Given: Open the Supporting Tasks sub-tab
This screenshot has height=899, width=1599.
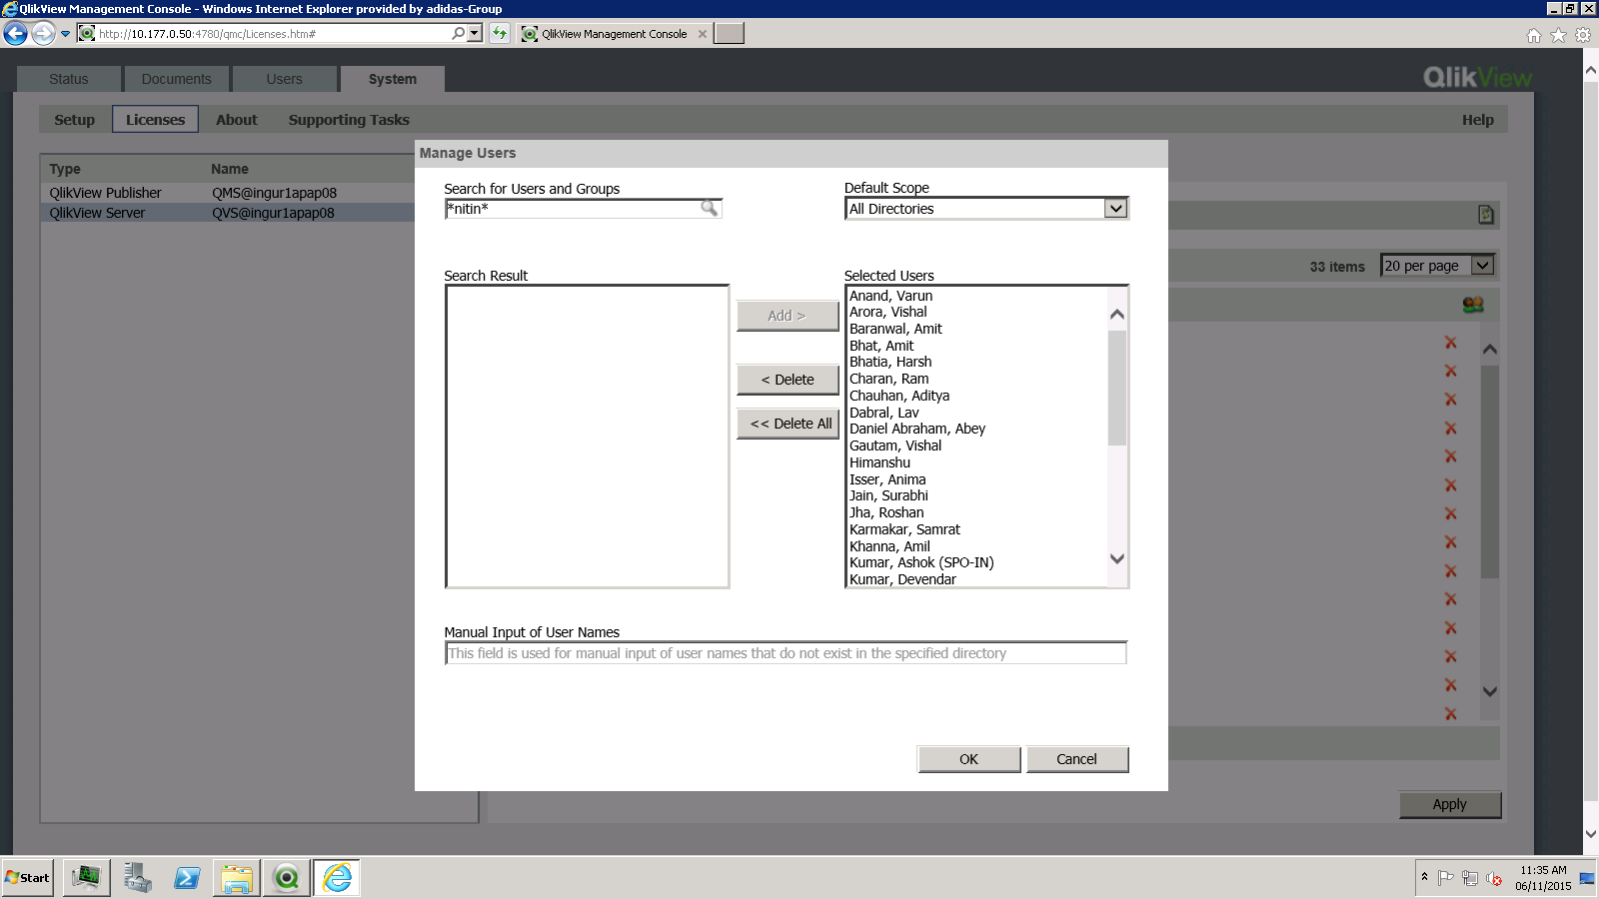Looking at the screenshot, I should (x=349, y=120).
